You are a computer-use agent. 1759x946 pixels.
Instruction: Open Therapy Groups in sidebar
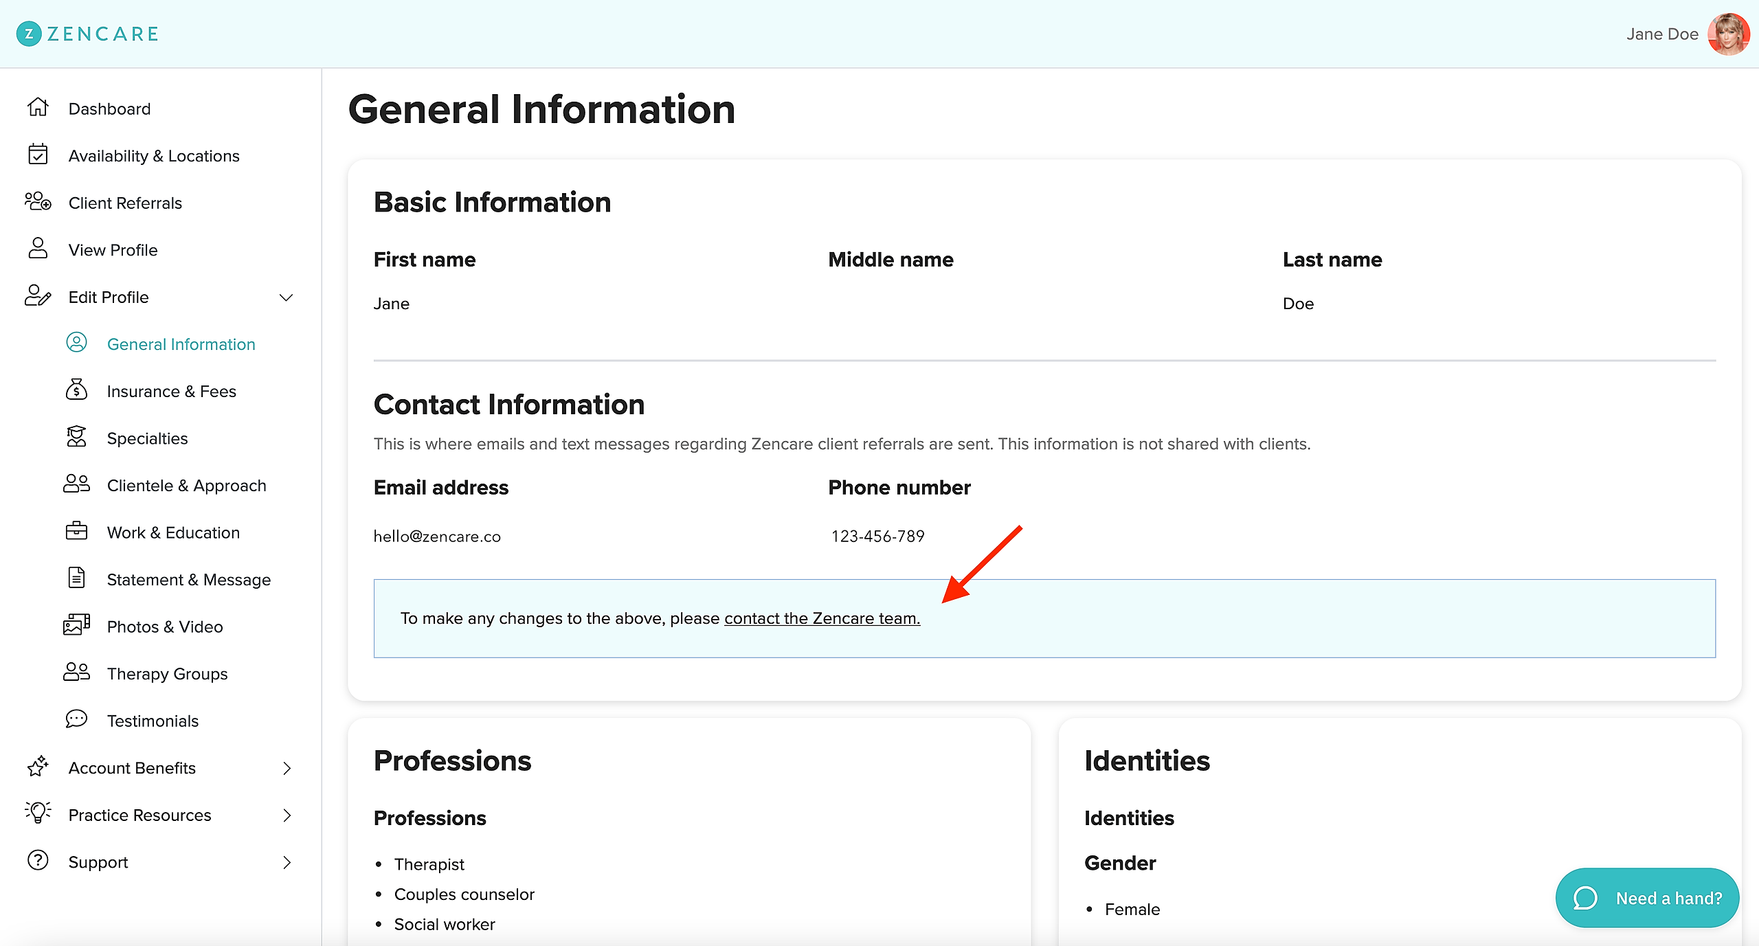[167, 674]
